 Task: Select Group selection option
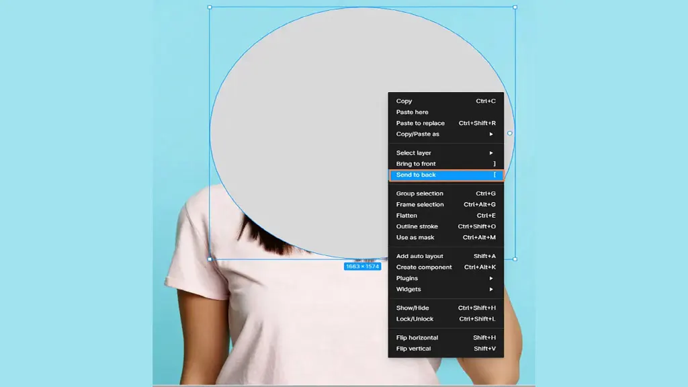click(446, 193)
